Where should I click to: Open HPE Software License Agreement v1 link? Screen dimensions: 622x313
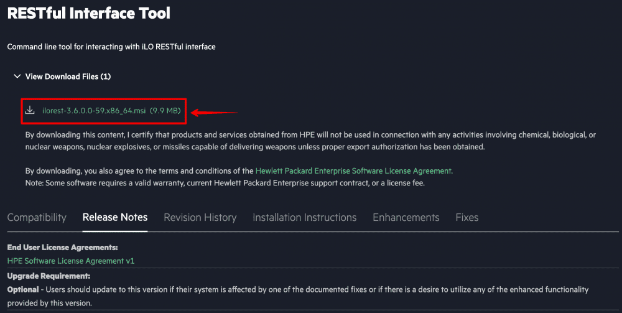[x=71, y=261]
